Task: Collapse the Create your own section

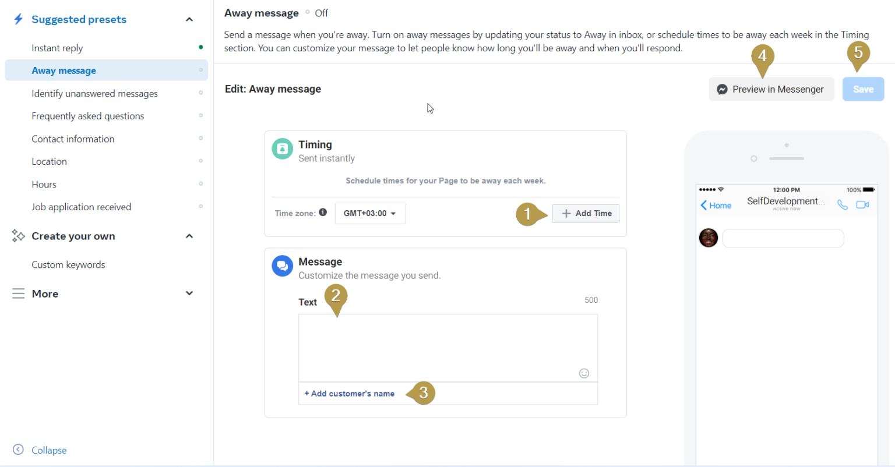Action: [x=189, y=236]
